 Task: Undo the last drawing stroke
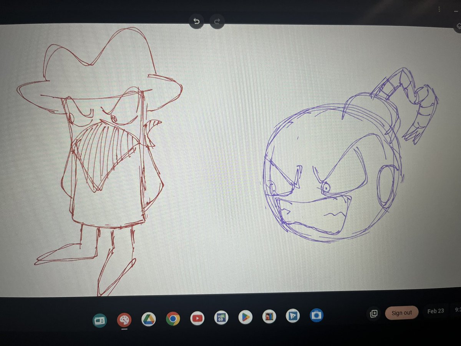coord(197,22)
